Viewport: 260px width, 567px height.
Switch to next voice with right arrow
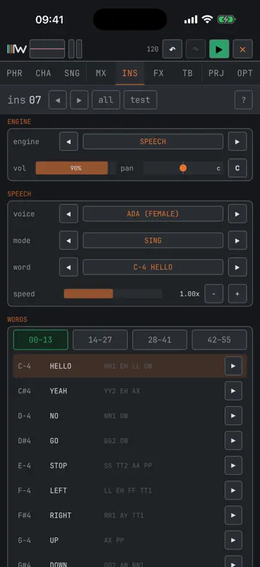pyautogui.click(x=237, y=214)
